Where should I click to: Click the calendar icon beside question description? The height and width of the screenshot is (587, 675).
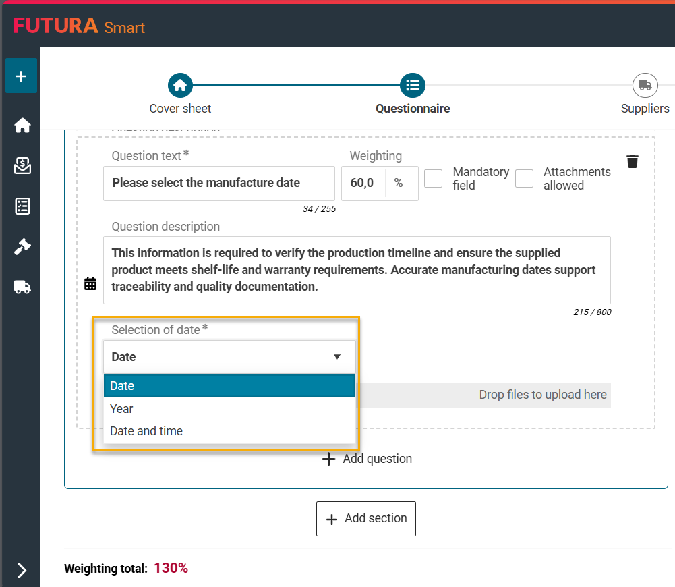90,283
